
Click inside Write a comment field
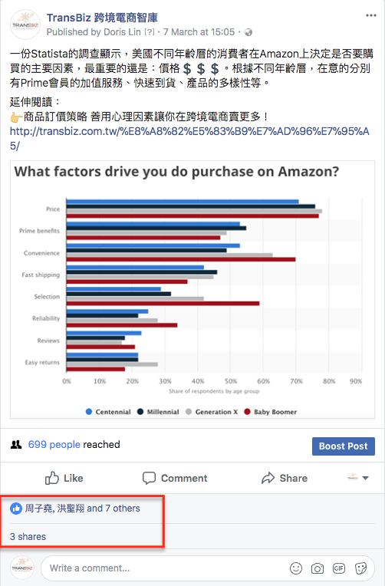pyautogui.click(x=168, y=568)
